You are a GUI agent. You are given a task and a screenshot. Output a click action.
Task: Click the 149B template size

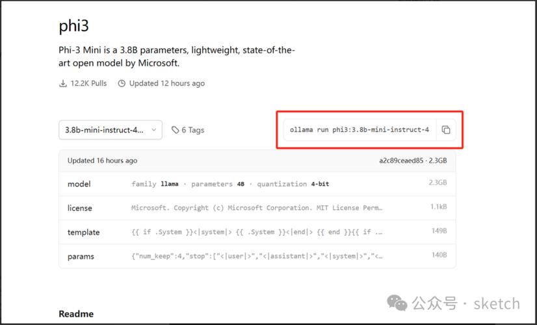(439, 231)
